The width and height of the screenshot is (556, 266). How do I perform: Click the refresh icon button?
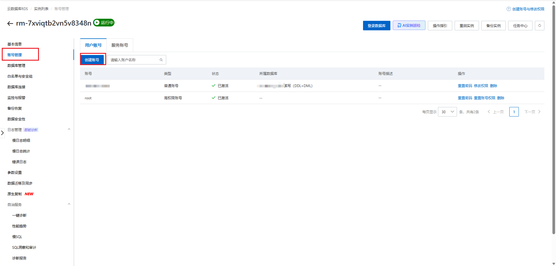(539, 26)
